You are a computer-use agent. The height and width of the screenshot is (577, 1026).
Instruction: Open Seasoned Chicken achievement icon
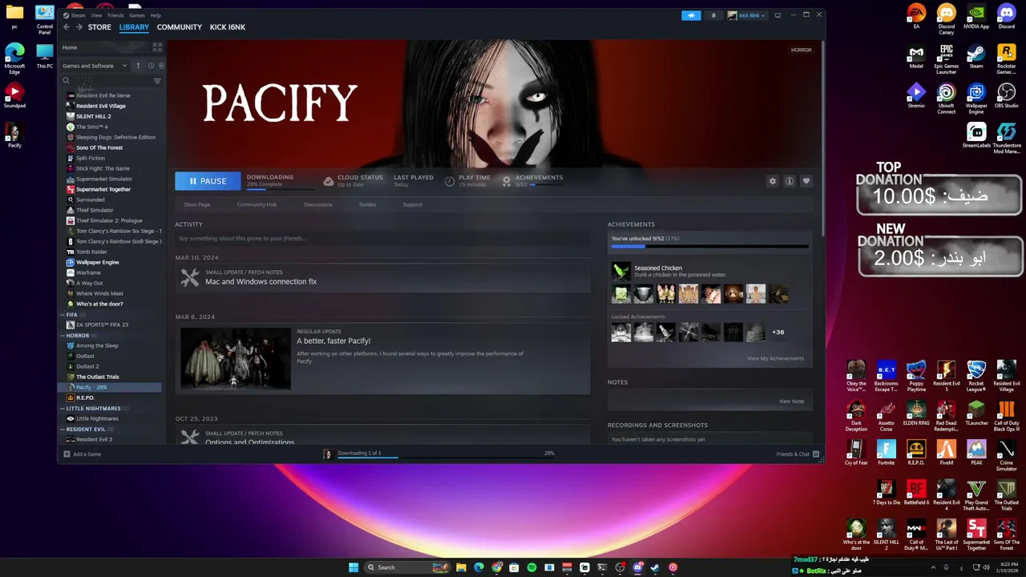click(621, 272)
